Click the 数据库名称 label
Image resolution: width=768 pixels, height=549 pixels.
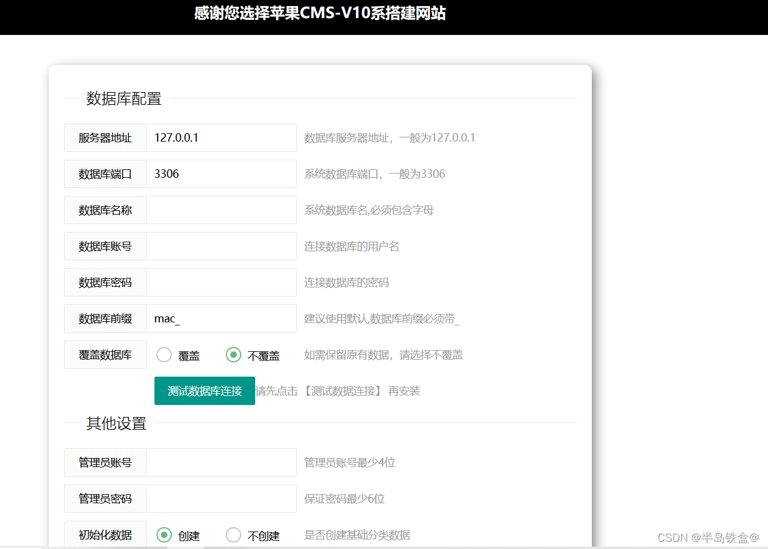105,210
